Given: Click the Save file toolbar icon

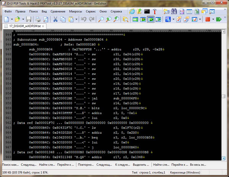Looking at the screenshot, I should tap(29, 19).
